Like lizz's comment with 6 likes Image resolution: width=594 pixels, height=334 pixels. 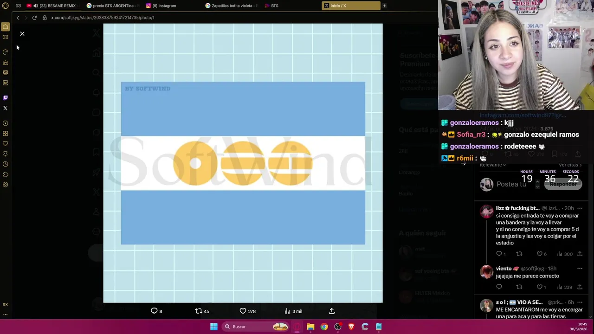[x=542, y=254]
